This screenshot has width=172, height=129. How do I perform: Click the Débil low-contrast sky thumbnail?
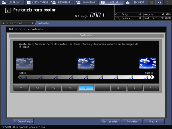tap(24, 64)
